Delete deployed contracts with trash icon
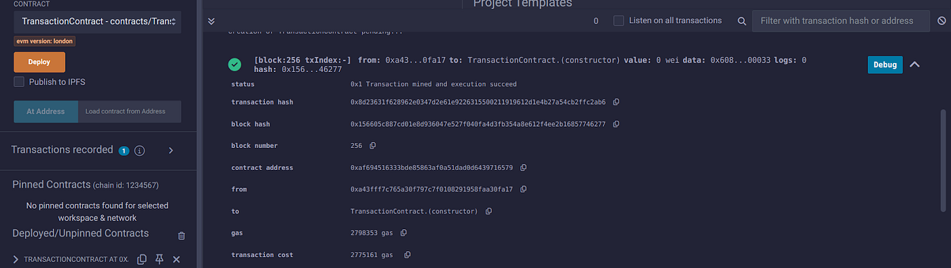Image resolution: width=951 pixels, height=268 pixels. [x=181, y=235]
